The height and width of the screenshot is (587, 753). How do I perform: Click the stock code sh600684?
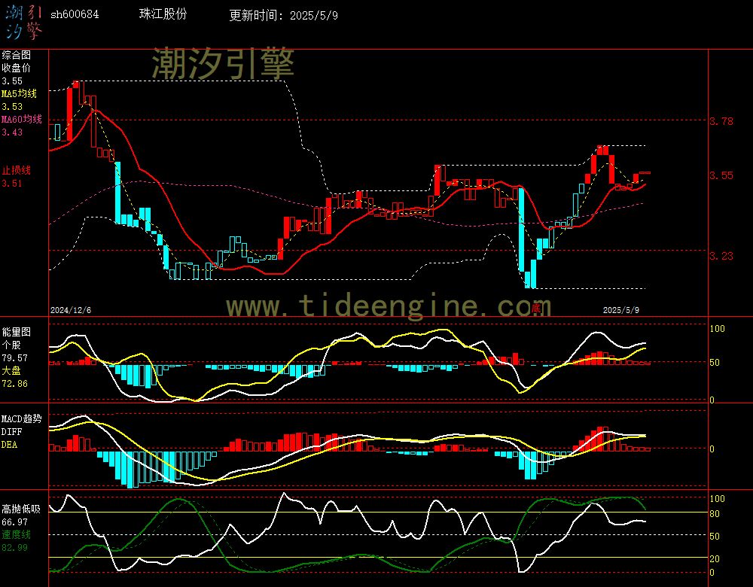point(75,14)
